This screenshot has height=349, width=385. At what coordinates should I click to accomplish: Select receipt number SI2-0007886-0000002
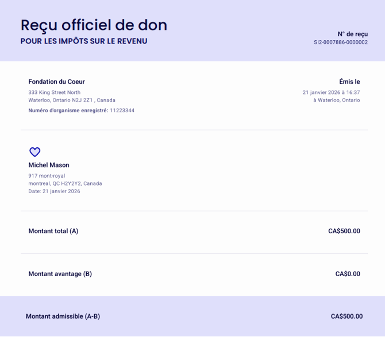[x=340, y=42]
